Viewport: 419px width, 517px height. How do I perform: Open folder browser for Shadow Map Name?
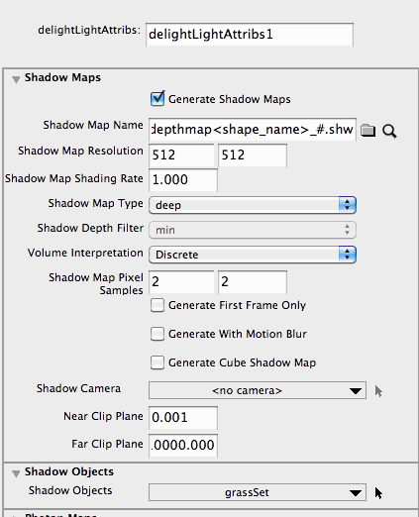[x=367, y=130]
